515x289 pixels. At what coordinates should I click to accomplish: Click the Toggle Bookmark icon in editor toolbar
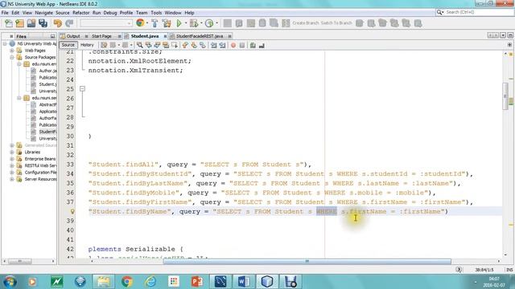203,45
